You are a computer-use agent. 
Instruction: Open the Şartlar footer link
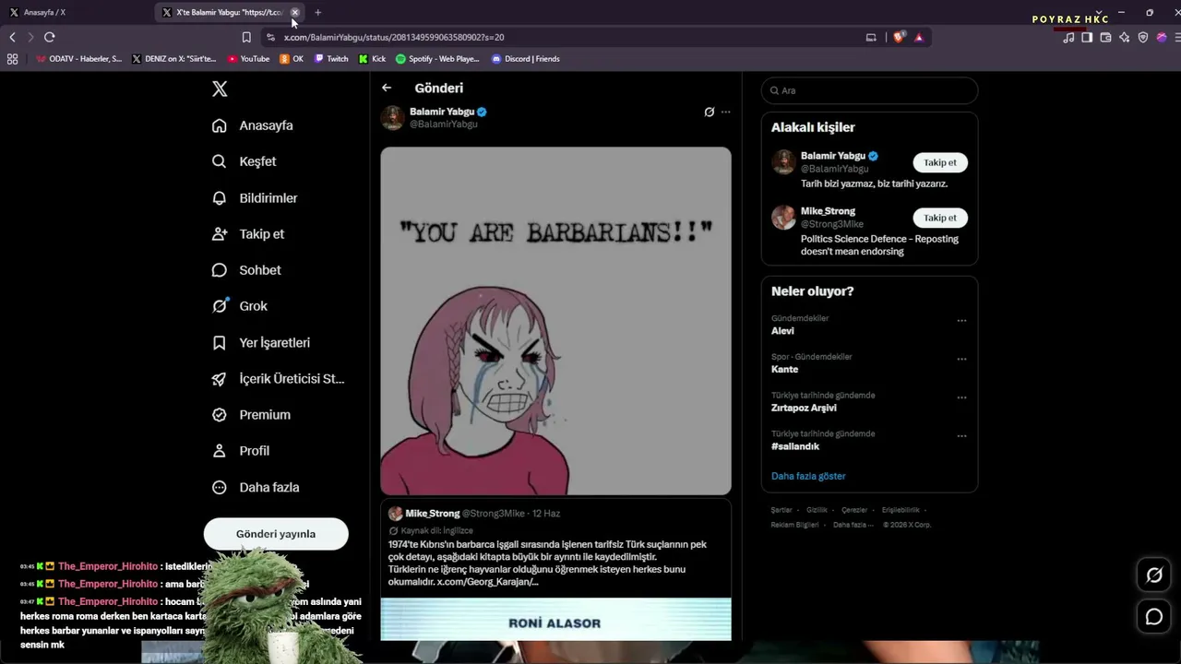point(781,510)
